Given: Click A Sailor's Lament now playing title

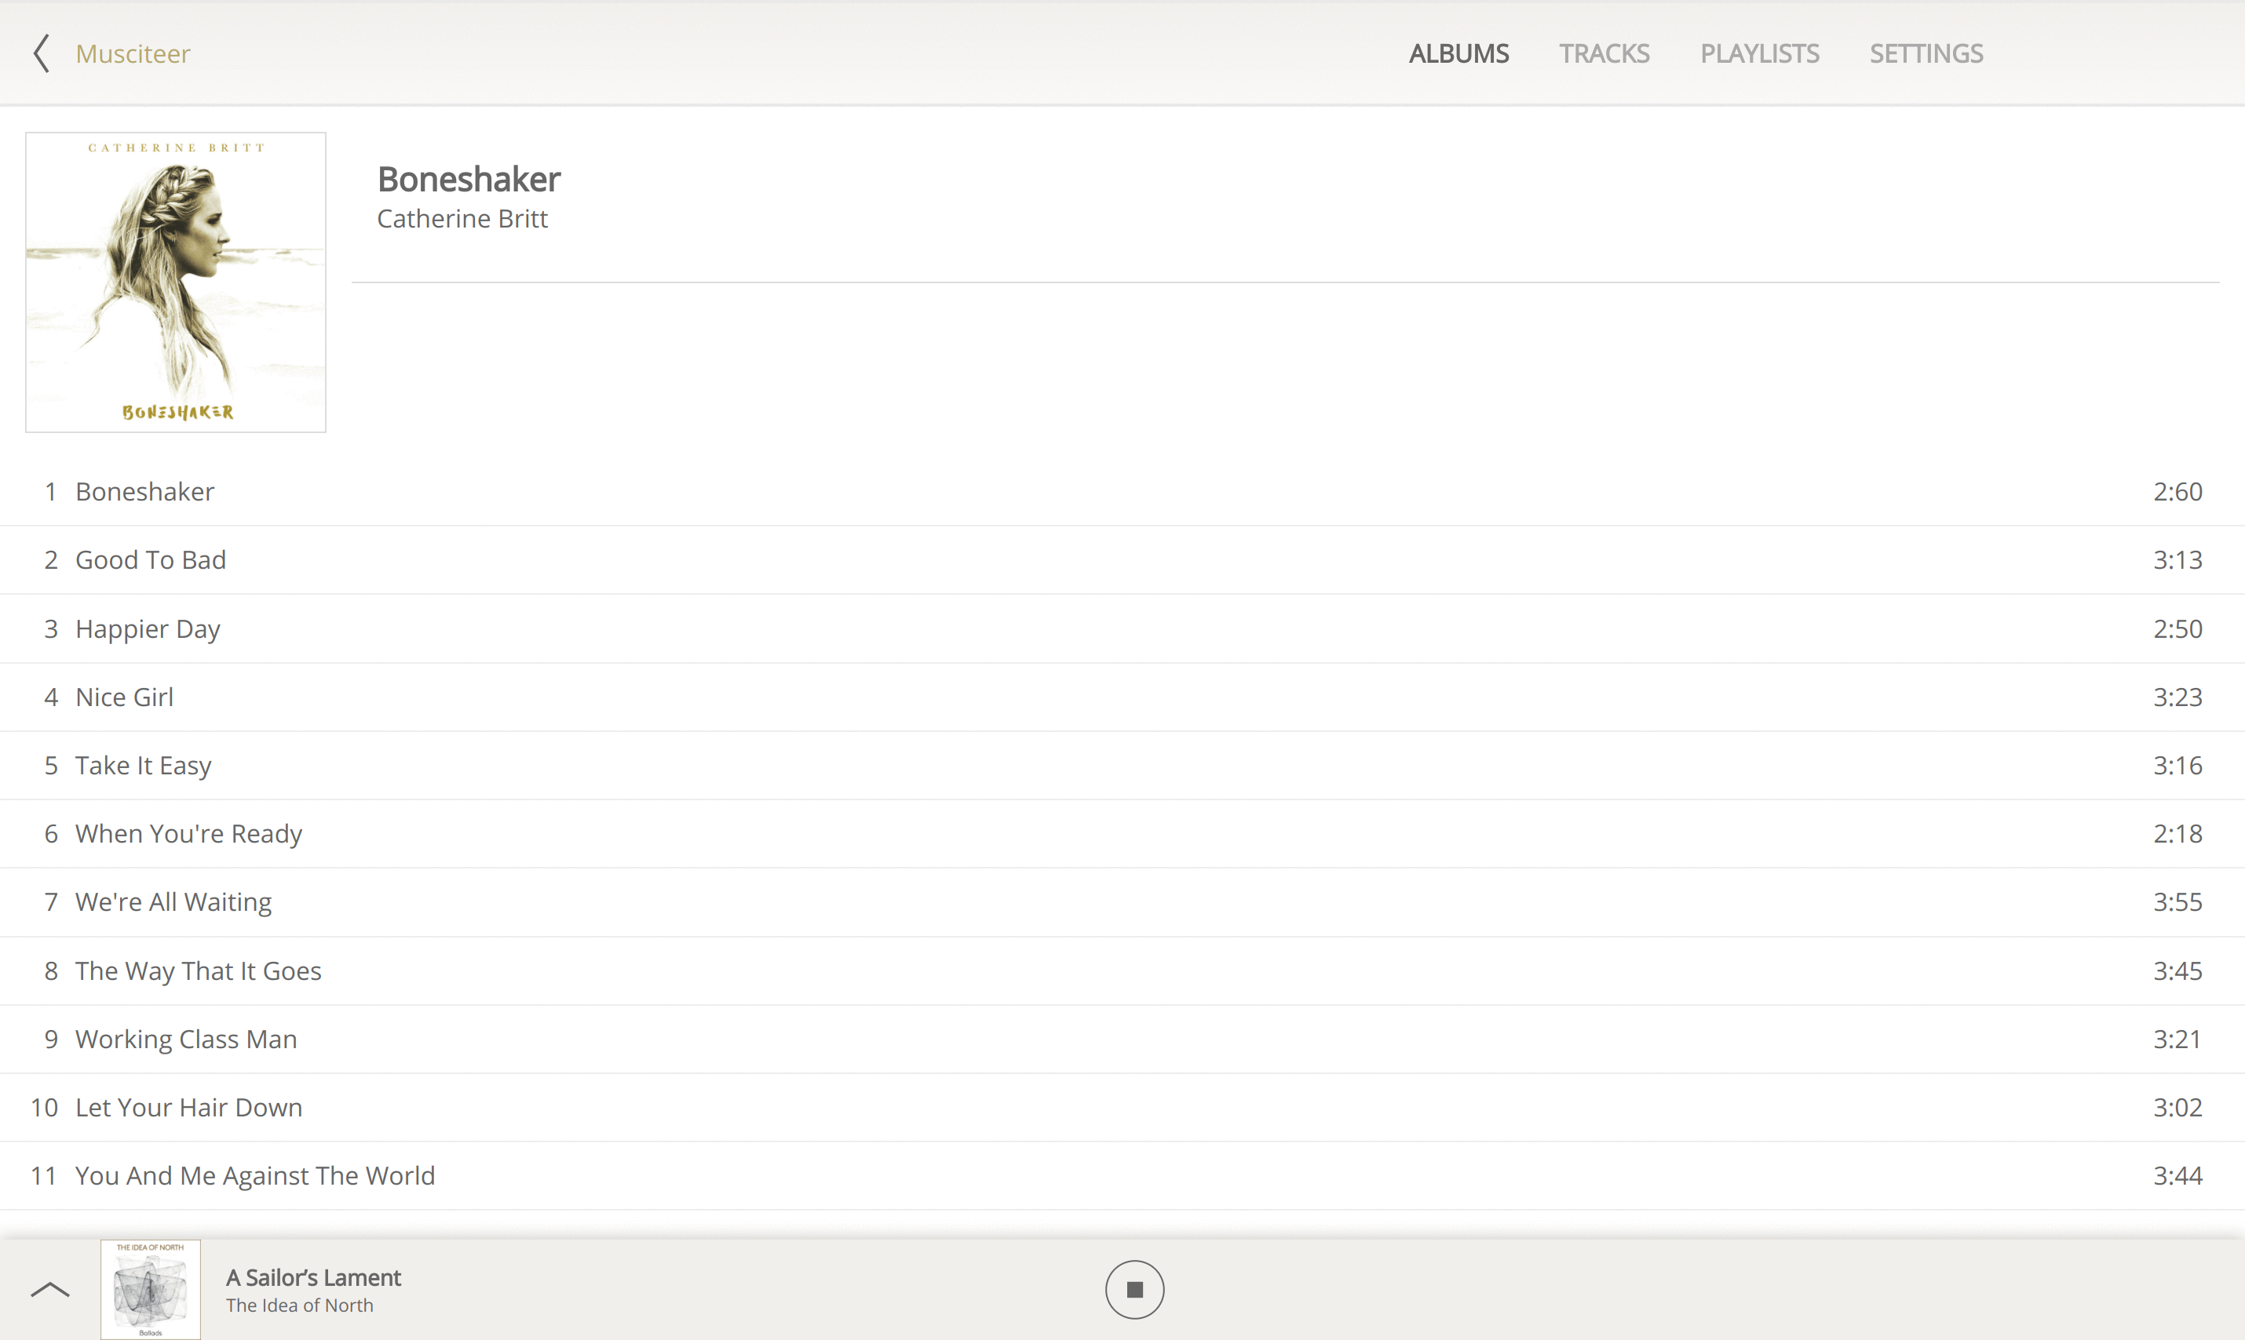Looking at the screenshot, I should 312,1278.
